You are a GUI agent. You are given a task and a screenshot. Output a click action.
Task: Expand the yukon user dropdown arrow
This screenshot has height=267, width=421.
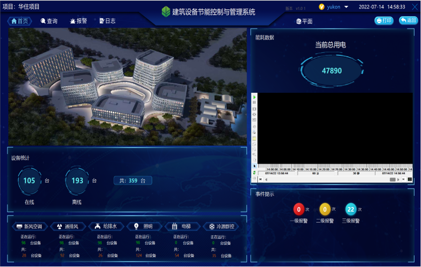pos(346,7)
